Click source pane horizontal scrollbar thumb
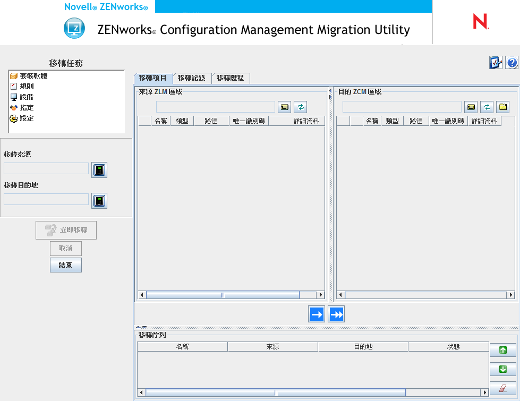The height and width of the screenshot is (401, 520). tap(223, 295)
